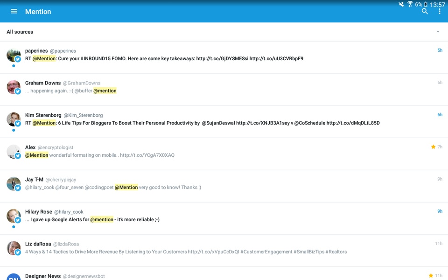Expand the All sources dropdown

pyautogui.click(x=224, y=32)
